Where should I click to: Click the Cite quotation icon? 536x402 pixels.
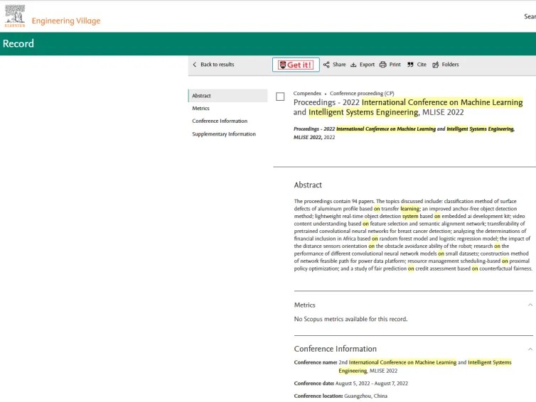point(410,65)
